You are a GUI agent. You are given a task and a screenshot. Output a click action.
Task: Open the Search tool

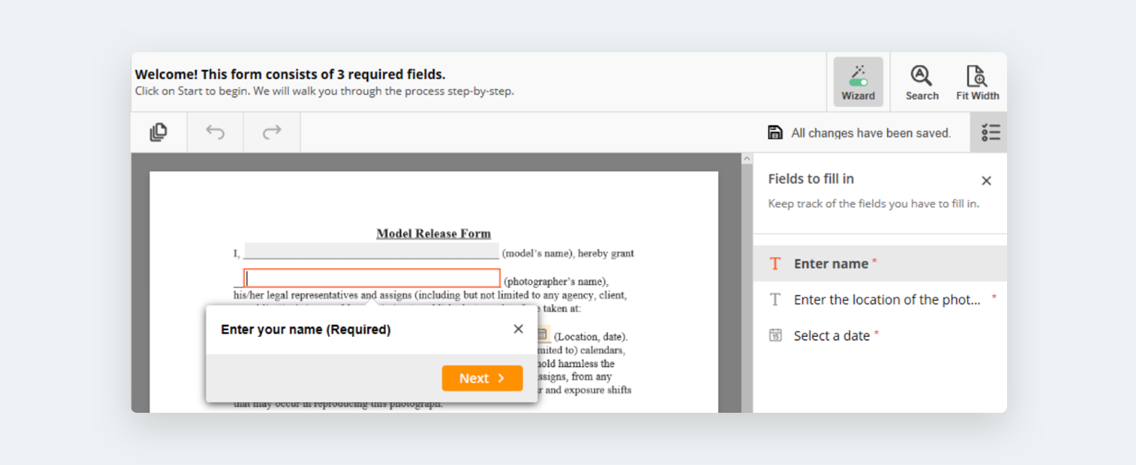click(x=921, y=82)
